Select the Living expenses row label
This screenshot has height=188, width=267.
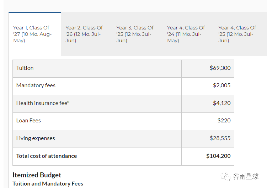[x=36, y=138]
